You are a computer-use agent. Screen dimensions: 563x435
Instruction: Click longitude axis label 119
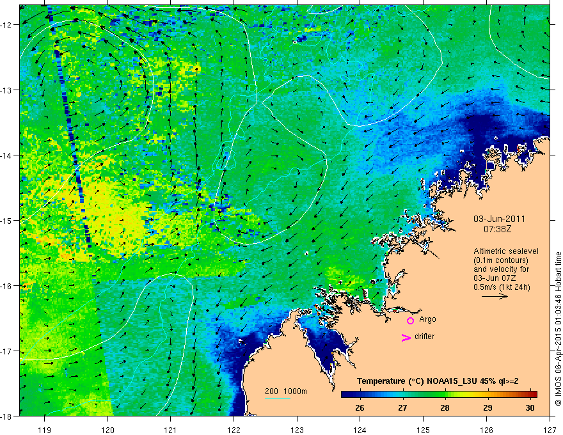45,430
